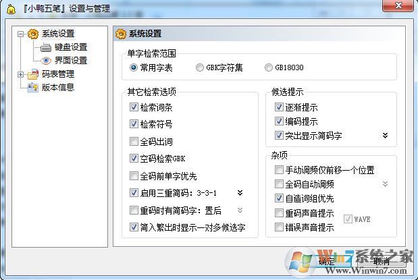
Task: Open 键盘设置 in the tree
Action: click(x=71, y=47)
